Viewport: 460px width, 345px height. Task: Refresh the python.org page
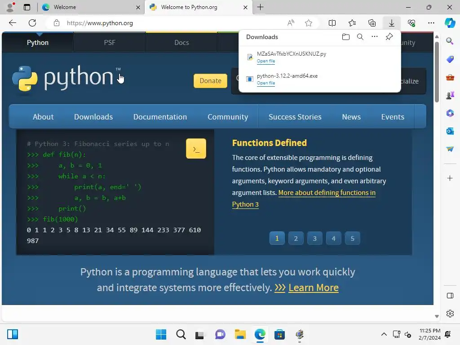(x=32, y=23)
